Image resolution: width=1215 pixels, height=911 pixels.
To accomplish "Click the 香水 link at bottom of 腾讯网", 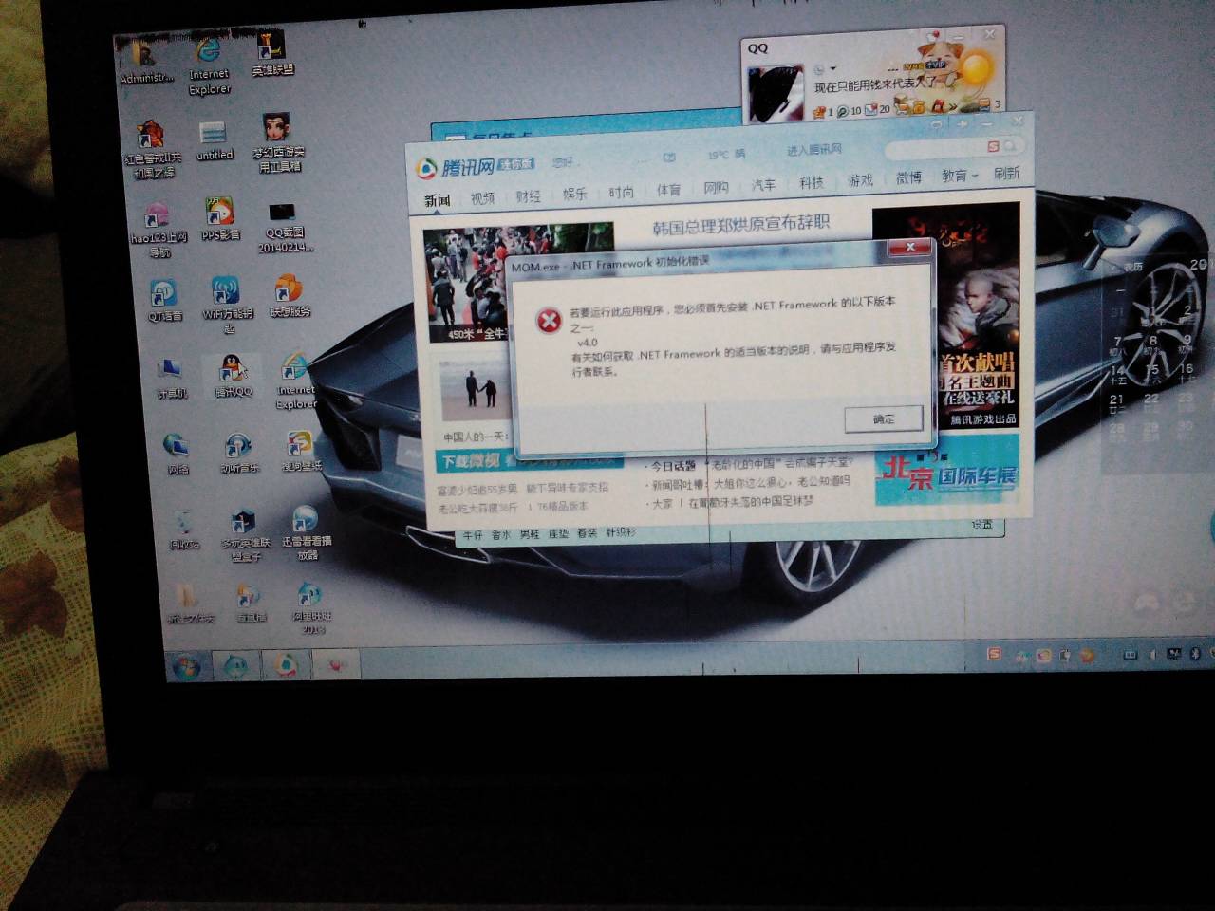I will tap(500, 535).
